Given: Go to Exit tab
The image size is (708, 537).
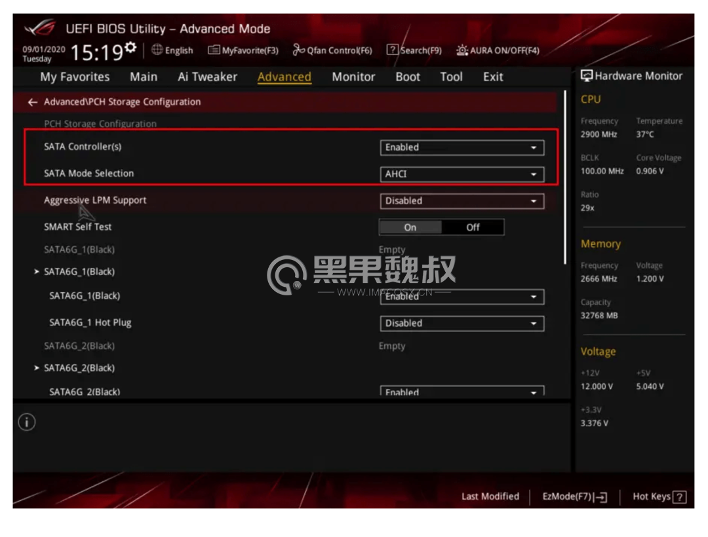Looking at the screenshot, I should point(493,77).
